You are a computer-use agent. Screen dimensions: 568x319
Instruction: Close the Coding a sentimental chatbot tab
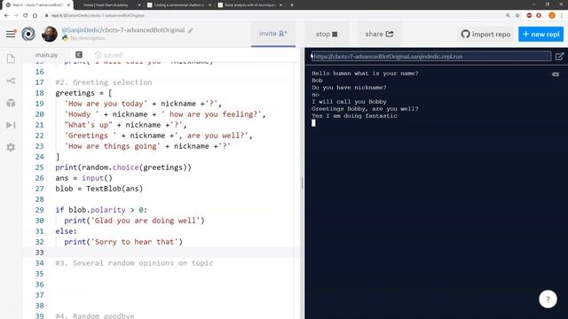(x=209, y=5)
